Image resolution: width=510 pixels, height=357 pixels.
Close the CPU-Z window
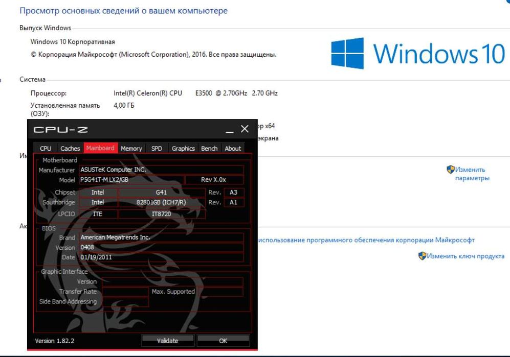(245, 129)
